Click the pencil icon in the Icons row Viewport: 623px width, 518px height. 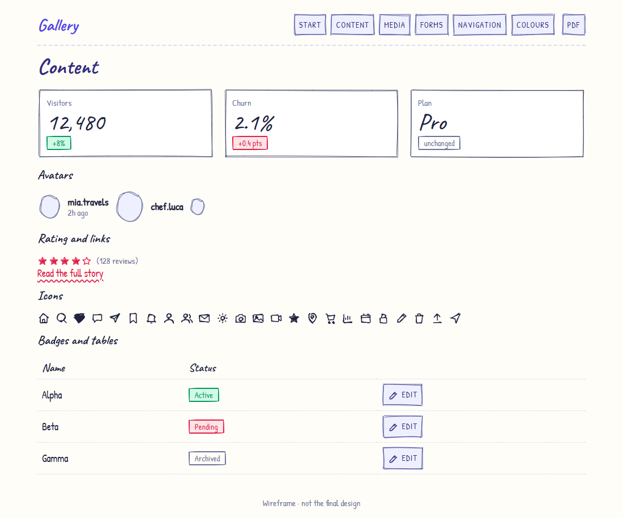click(402, 318)
